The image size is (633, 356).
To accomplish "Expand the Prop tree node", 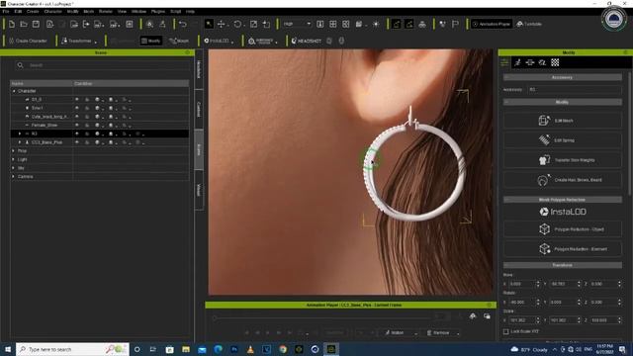I will tap(14, 151).
